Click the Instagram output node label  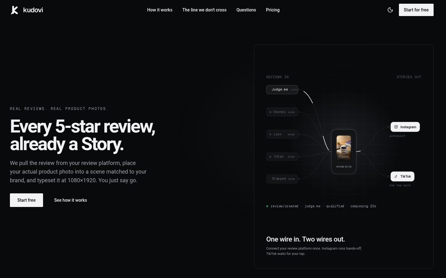tap(408, 127)
